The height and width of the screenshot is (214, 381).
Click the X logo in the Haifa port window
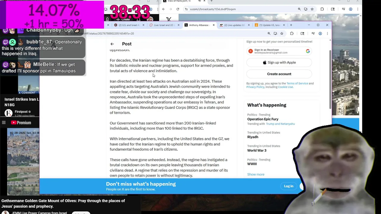tap(168, 19)
